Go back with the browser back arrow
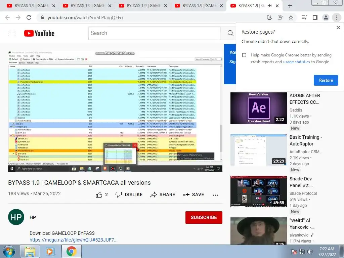This screenshot has width=344, height=258. pyautogui.click(x=7, y=17)
